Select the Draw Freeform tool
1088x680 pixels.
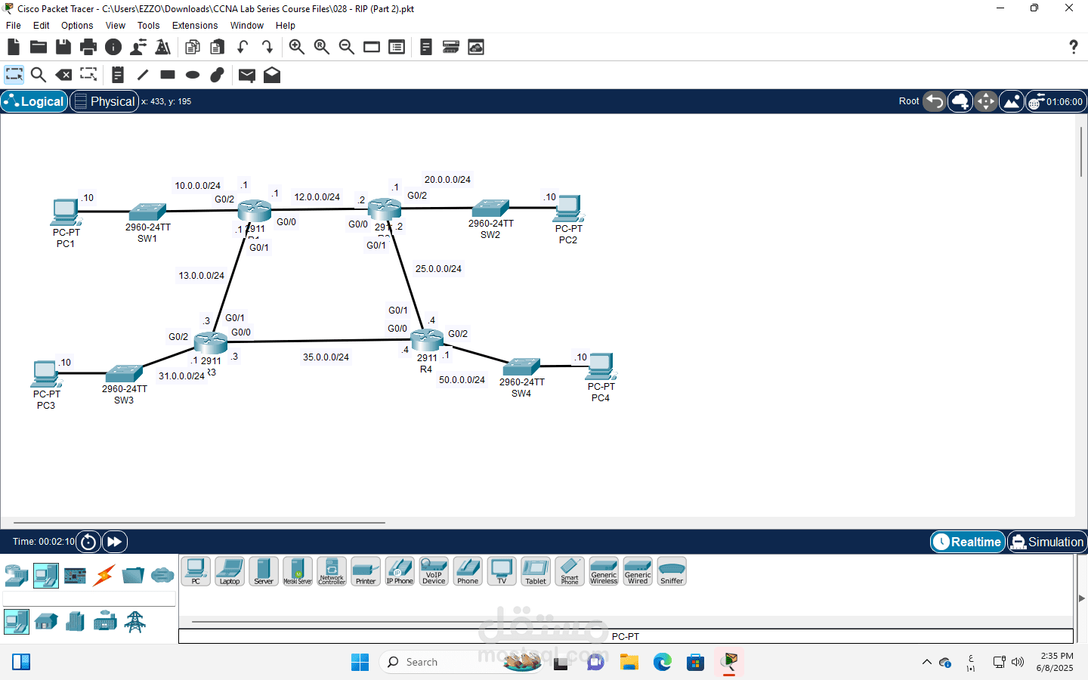218,75
